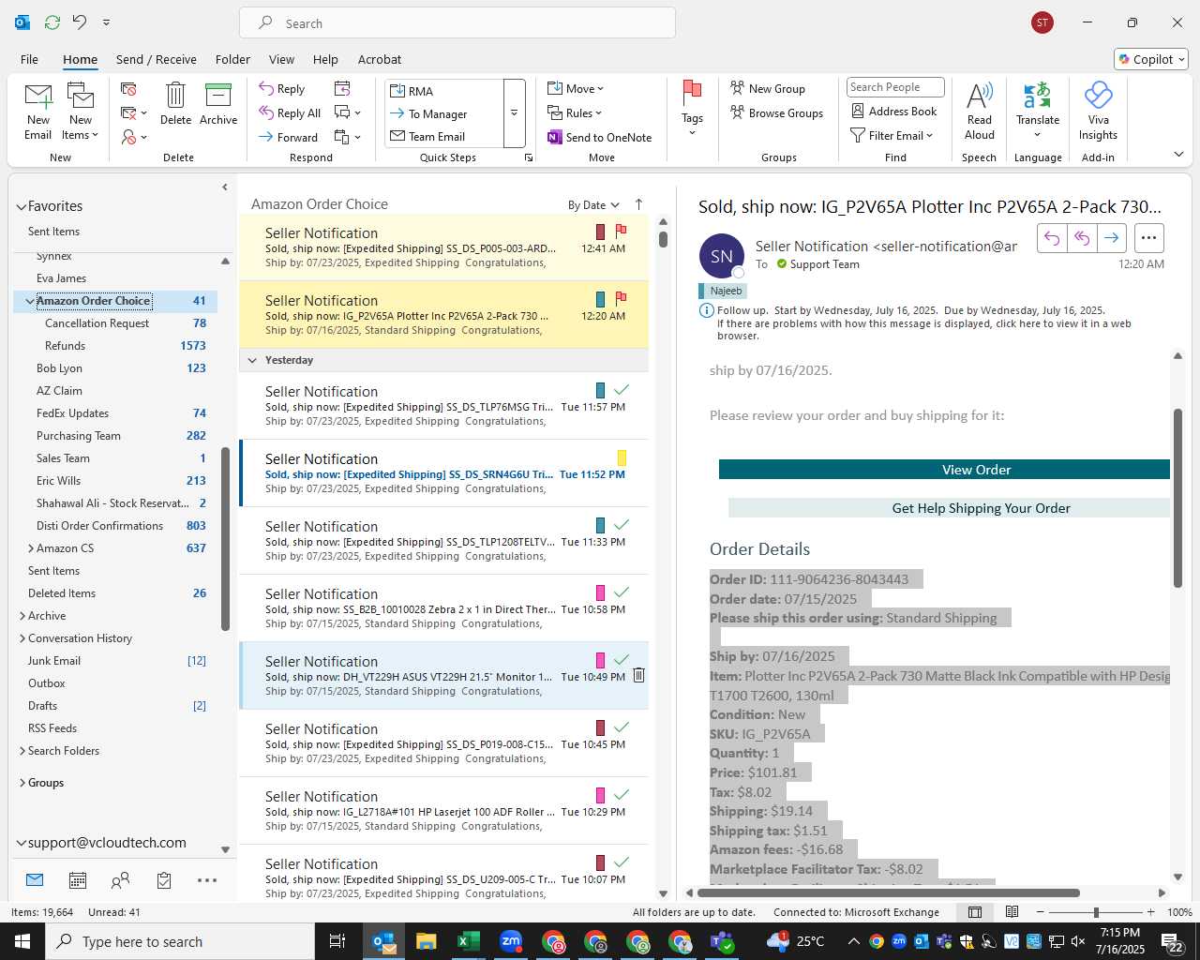
Task: Expand Search Folders
Action: pos(22,751)
